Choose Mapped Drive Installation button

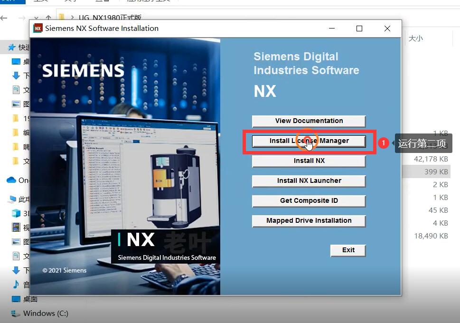pos(309,221)
